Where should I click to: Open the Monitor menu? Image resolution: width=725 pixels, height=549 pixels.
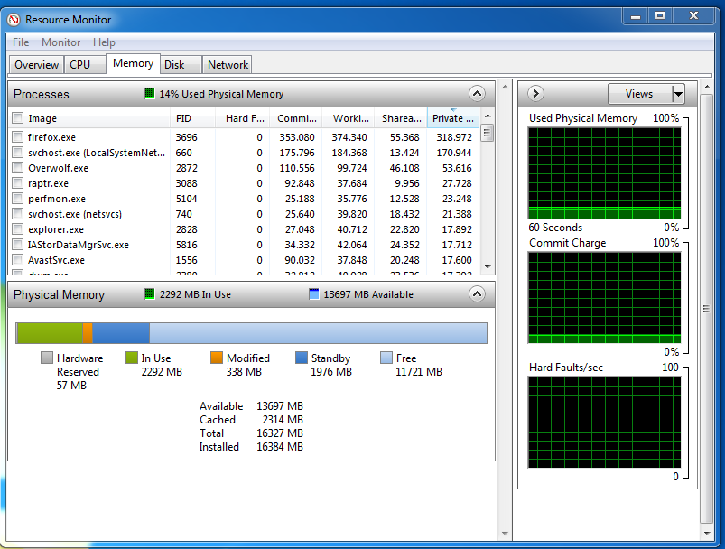coord(61,42)
